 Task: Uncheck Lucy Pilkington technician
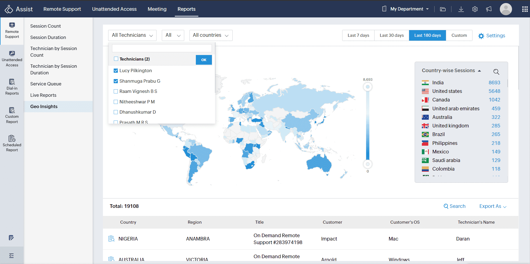coord(116,71)
